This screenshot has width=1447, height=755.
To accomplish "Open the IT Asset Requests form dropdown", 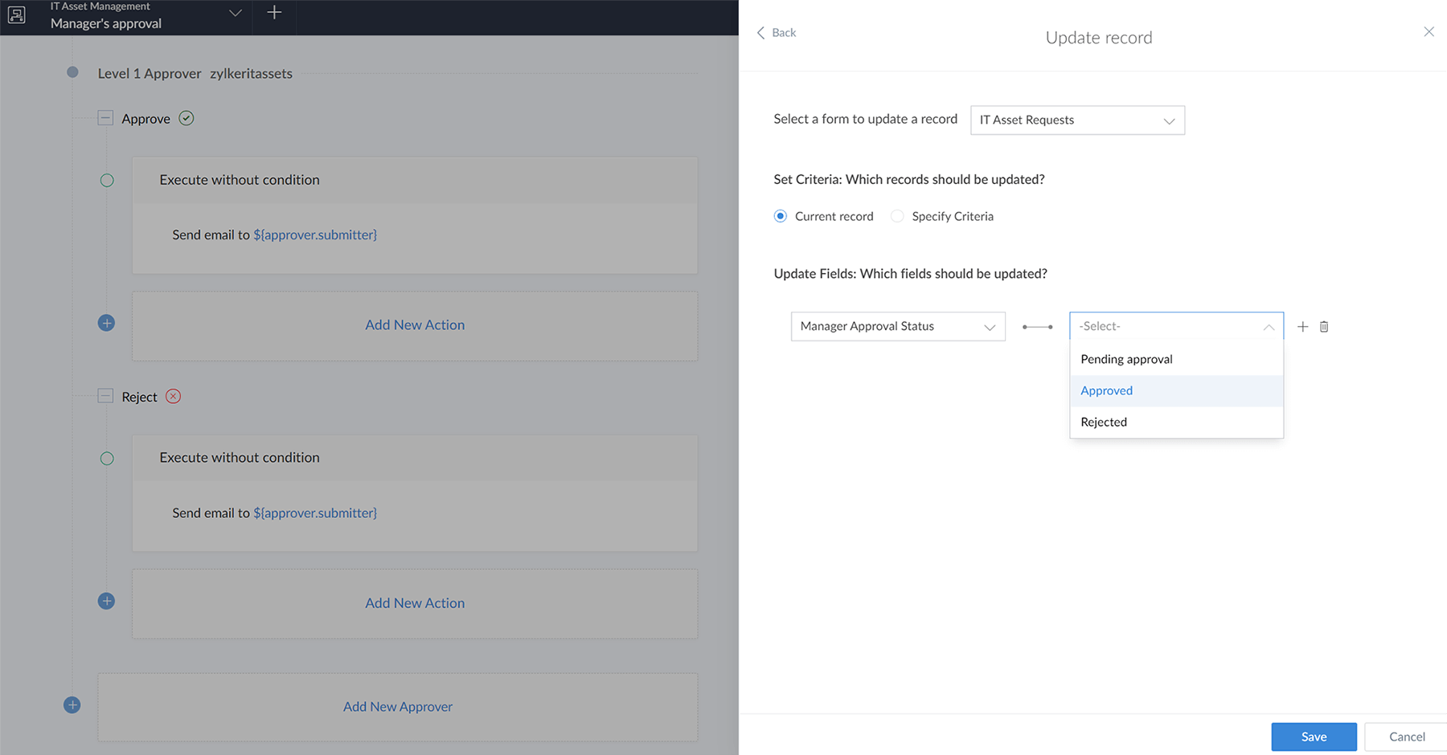I will [x=1076, y=120].
